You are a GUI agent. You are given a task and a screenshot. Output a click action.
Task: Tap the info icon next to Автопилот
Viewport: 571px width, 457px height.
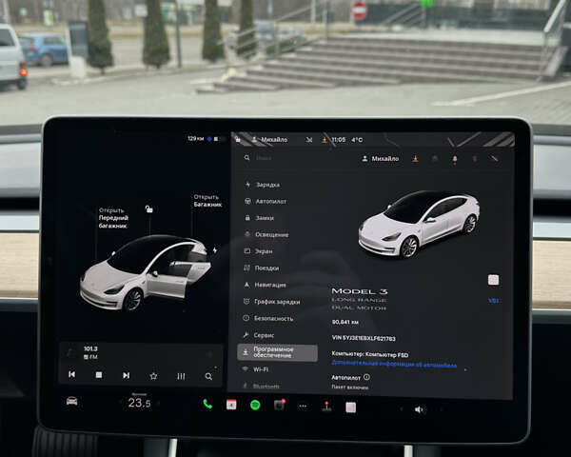(x=366, y=377)
